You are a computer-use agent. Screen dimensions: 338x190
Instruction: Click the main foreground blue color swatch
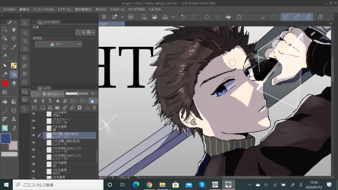5,138
